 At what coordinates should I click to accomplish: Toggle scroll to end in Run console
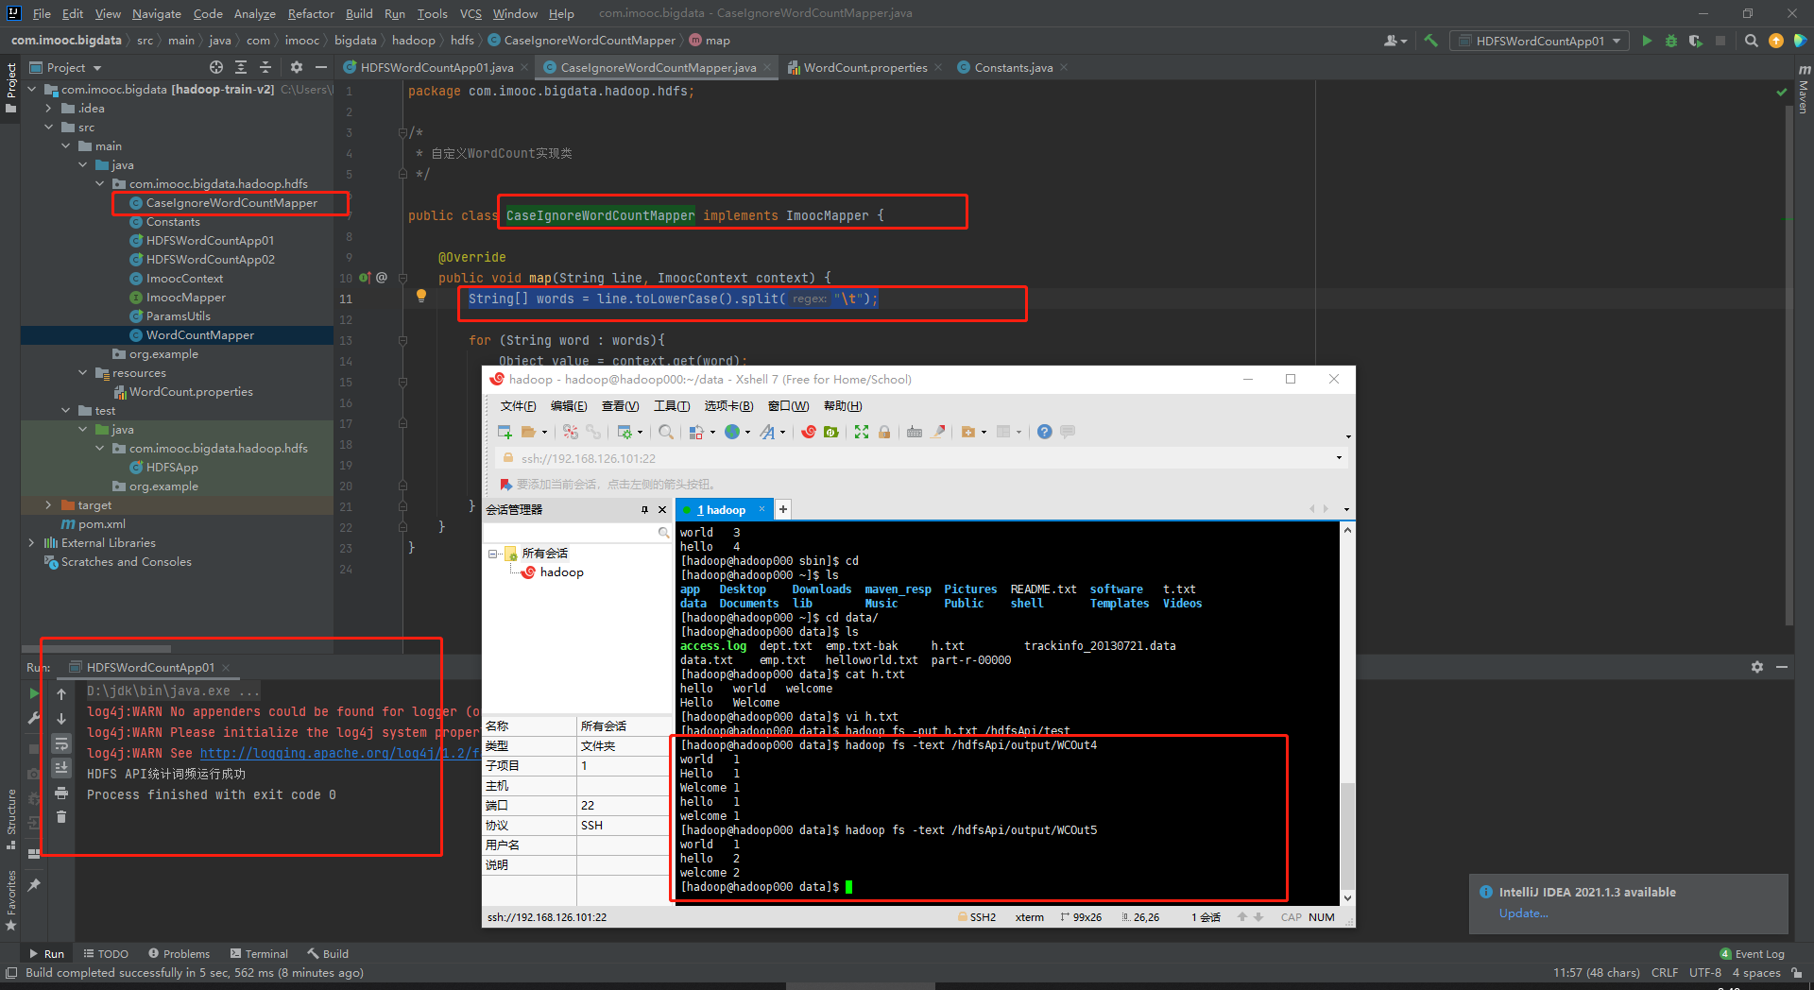tap(61, 767)
